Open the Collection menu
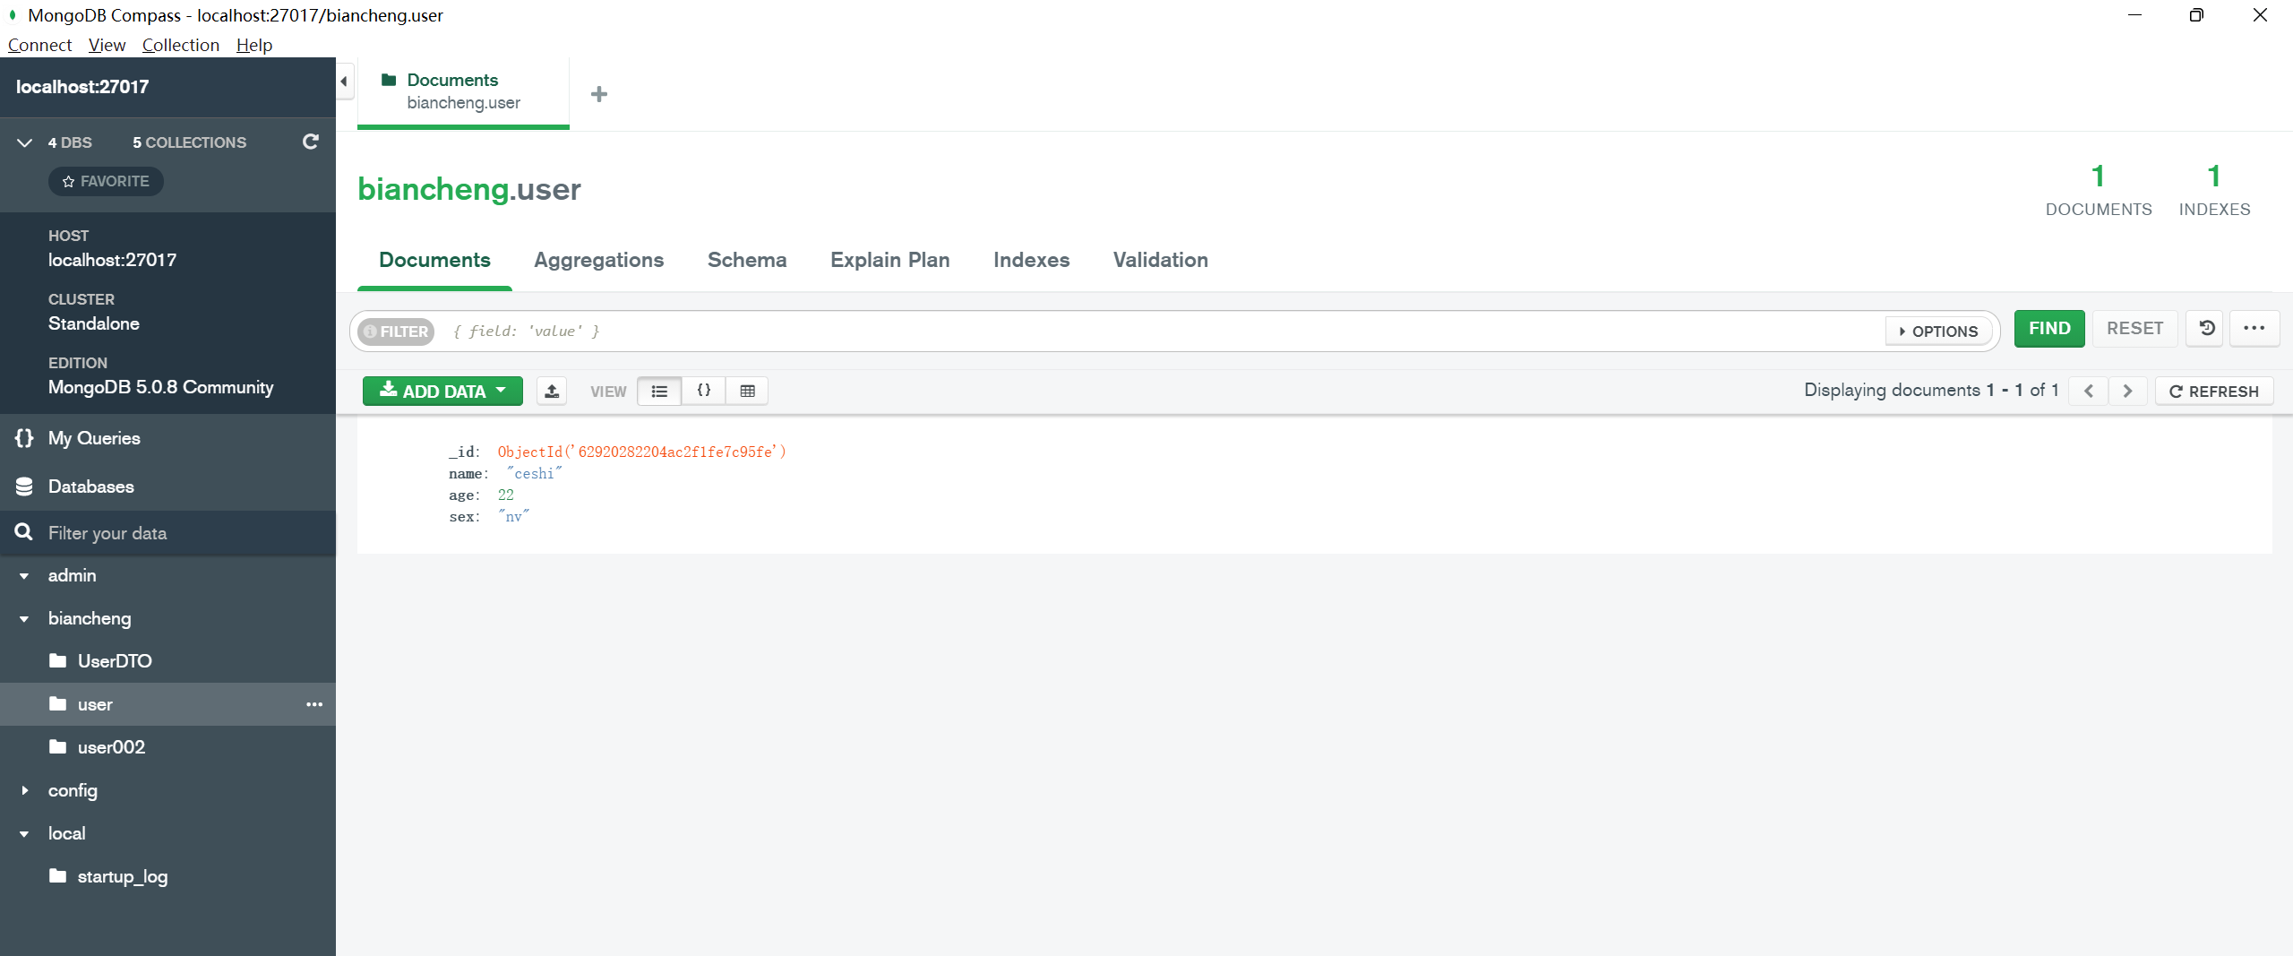 pos(180,45)
